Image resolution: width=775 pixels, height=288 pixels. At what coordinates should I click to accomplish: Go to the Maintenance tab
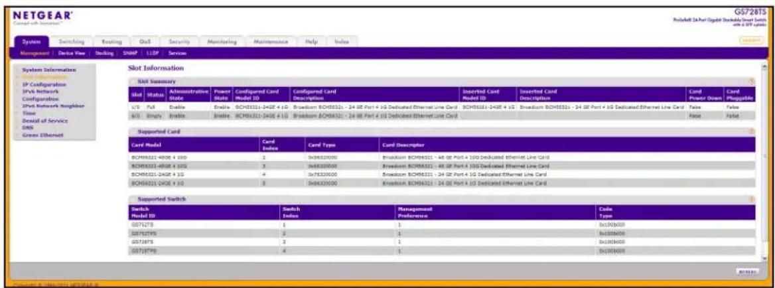click(272, 42)
